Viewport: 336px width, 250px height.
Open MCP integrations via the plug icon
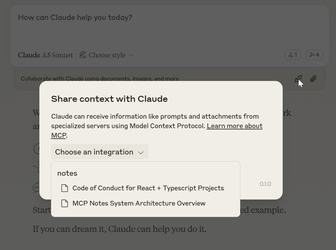298,78
